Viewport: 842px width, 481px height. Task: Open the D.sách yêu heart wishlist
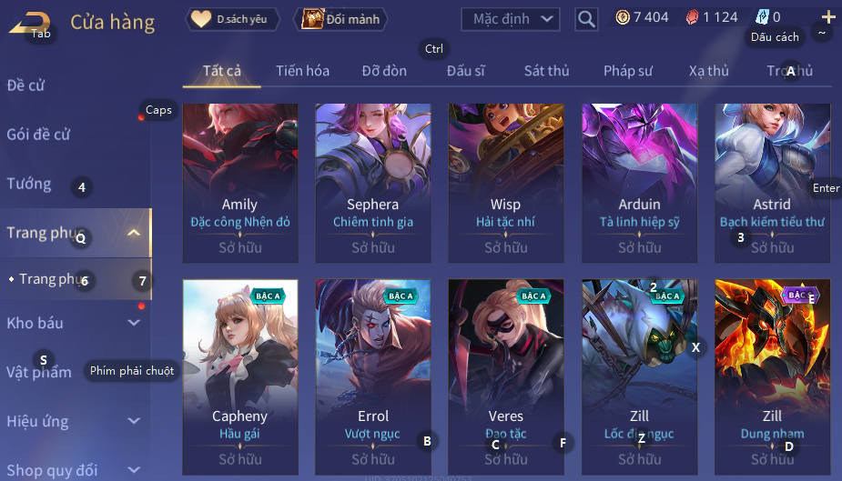coord(232,19)
